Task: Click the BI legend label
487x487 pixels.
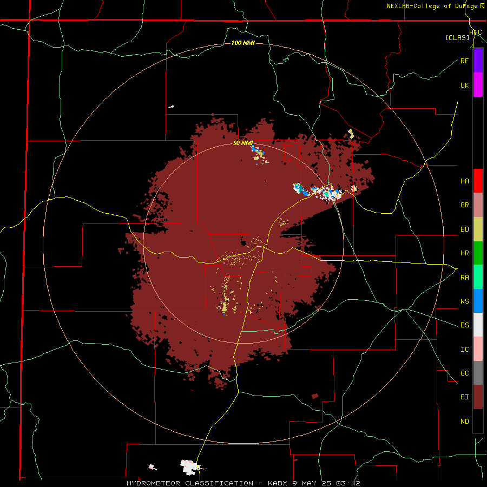Action: [465, 397]
